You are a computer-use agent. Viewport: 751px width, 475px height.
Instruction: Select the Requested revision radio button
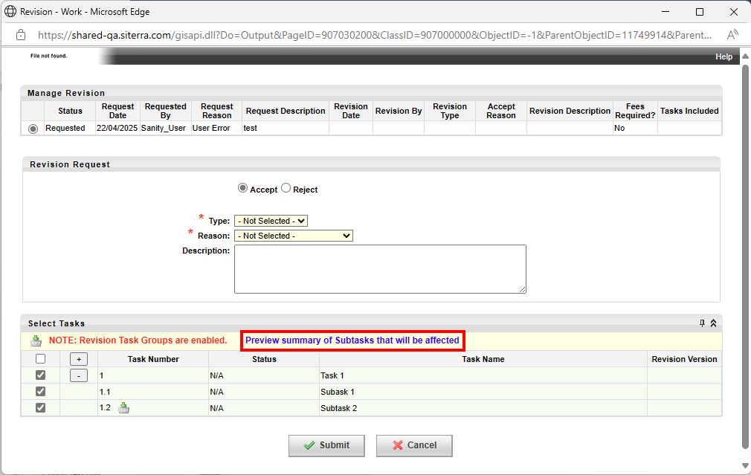(x=33, y=129)
